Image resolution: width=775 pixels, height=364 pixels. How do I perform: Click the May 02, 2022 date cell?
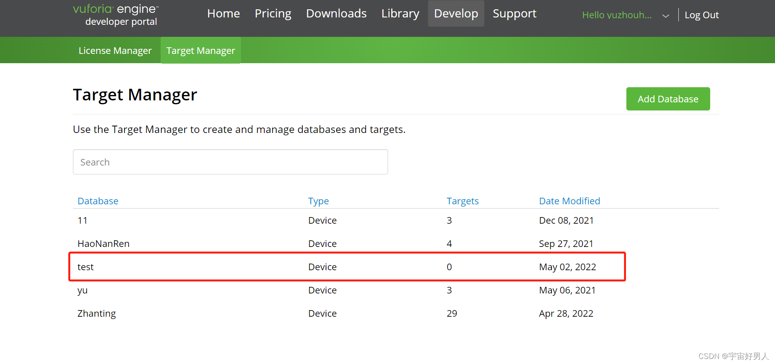[567, 267]
